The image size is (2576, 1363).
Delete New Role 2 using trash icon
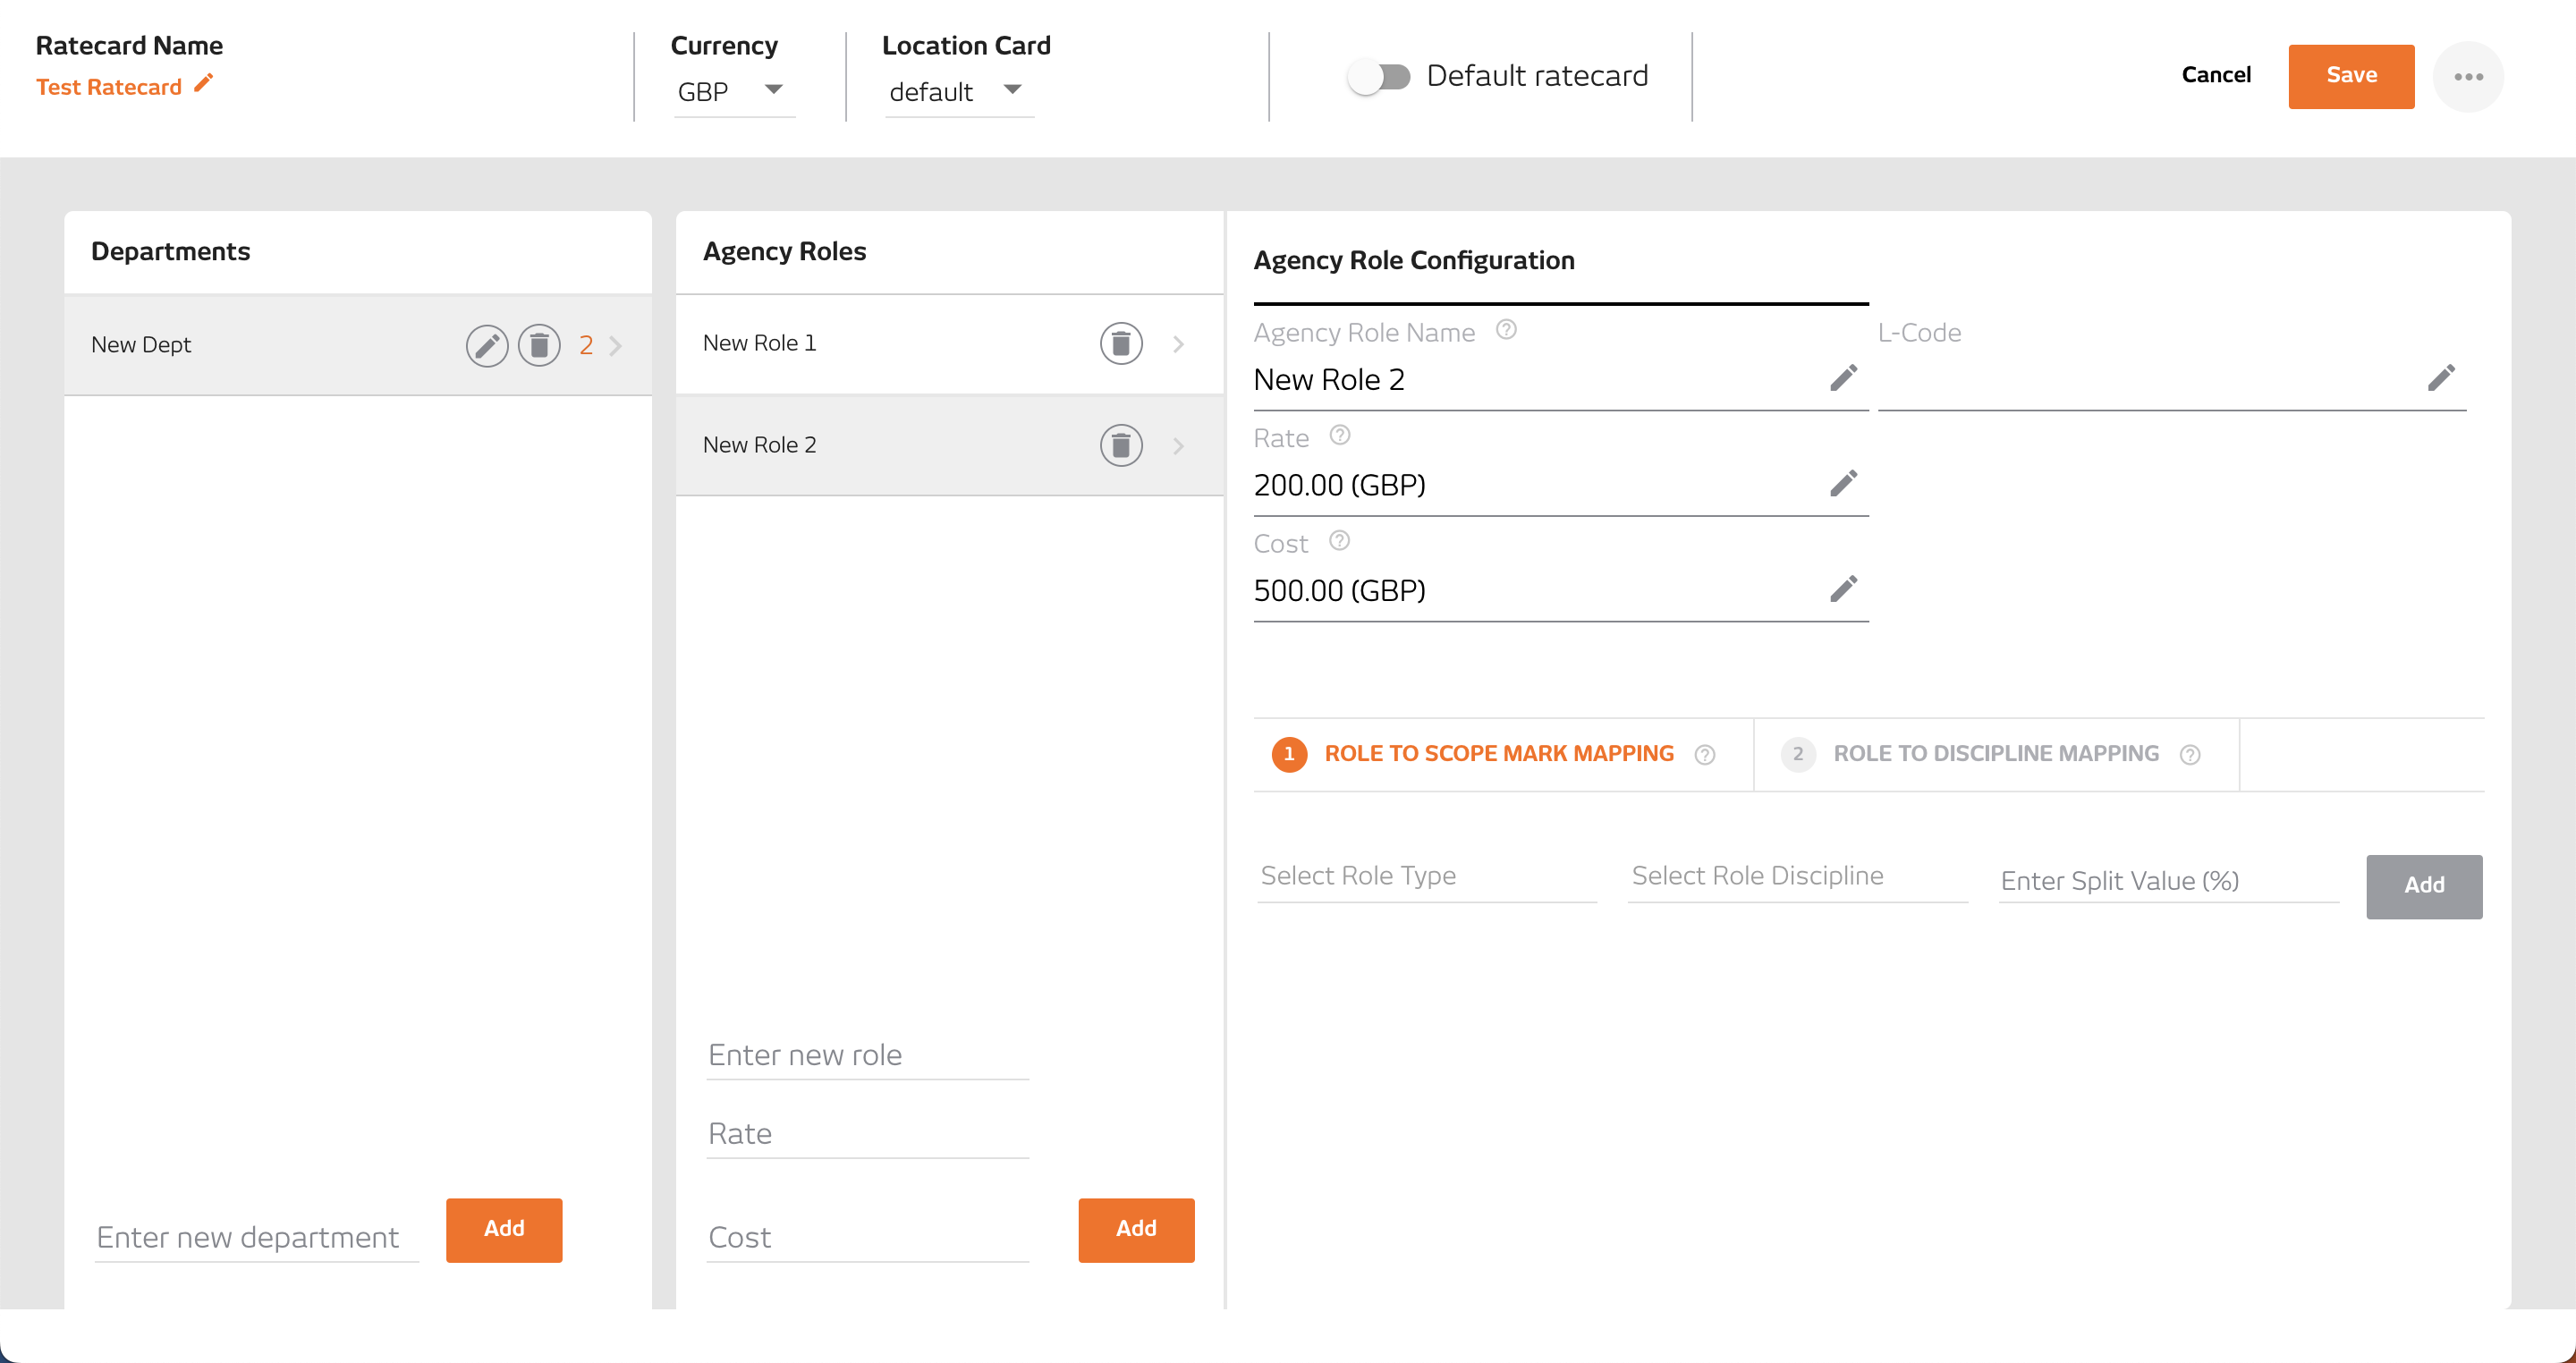1121,445
